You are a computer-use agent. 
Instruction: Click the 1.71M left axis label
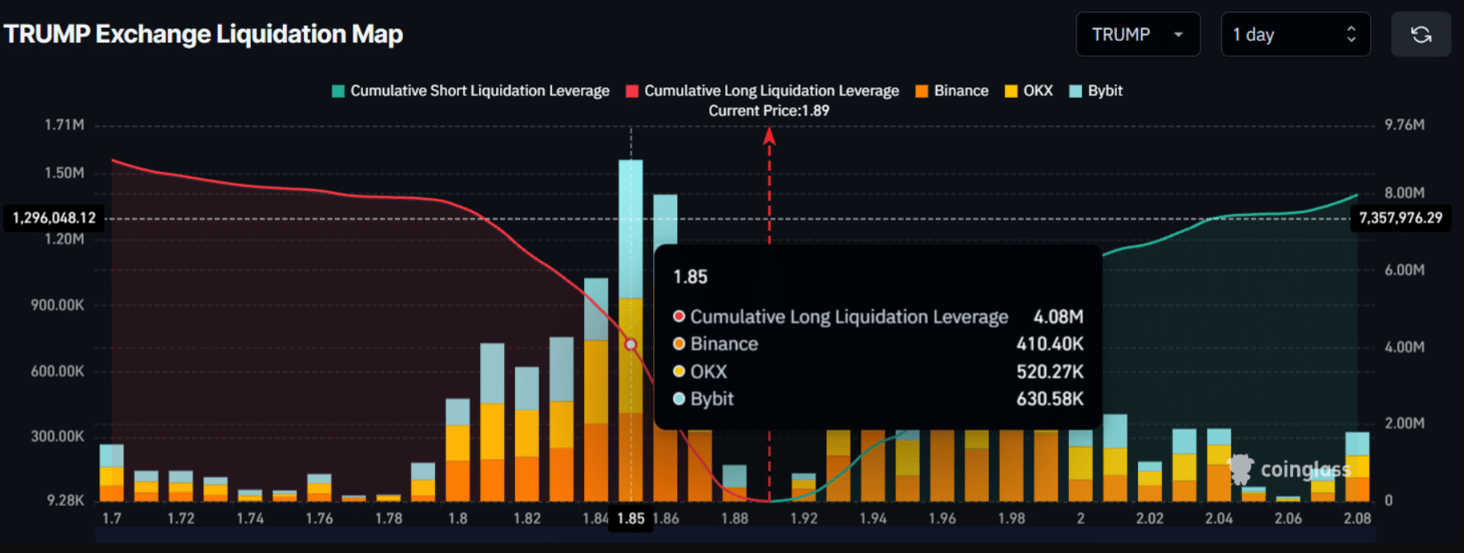pyautogui.click(x=64, y=125)
